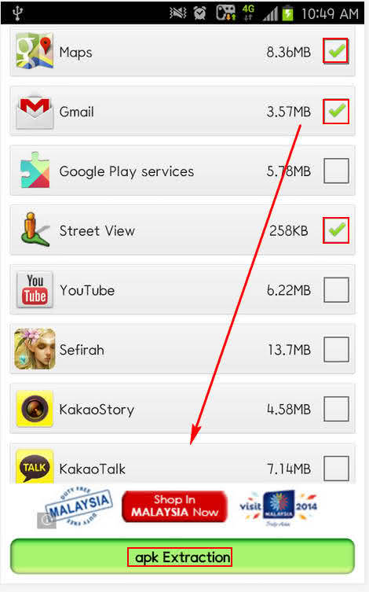Tick the KakaoTalk checkbox
The width and height of the screenshot is (369, 592).
pyautogui.click(x=336, y=469)
